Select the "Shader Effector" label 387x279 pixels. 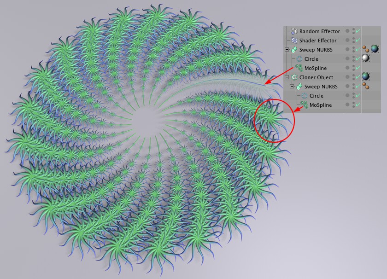pos(318,41)
